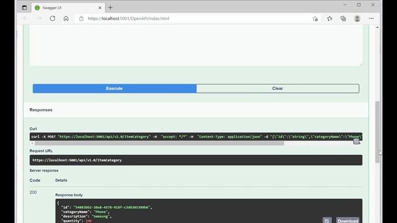View site information lock icon
The height and width of the screenshot is (223, 397).
pos(81,19)
